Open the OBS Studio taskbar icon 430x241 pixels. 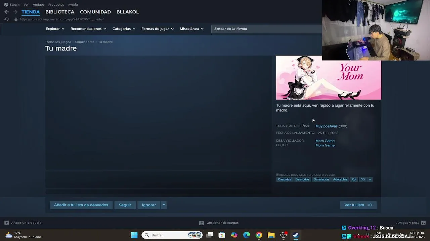(x=284, y=235)
